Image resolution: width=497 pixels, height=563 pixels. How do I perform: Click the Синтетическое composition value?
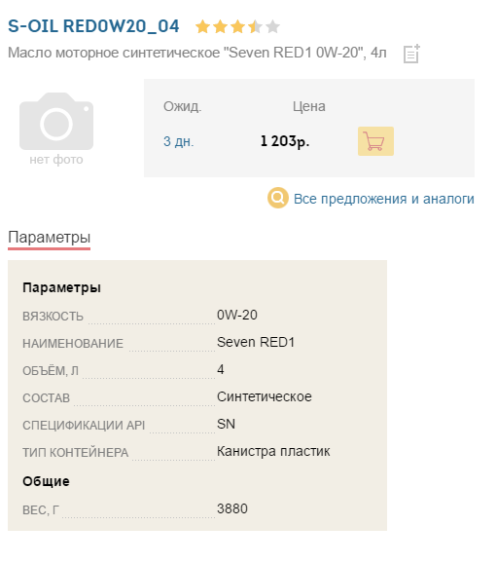click(265, 396)
